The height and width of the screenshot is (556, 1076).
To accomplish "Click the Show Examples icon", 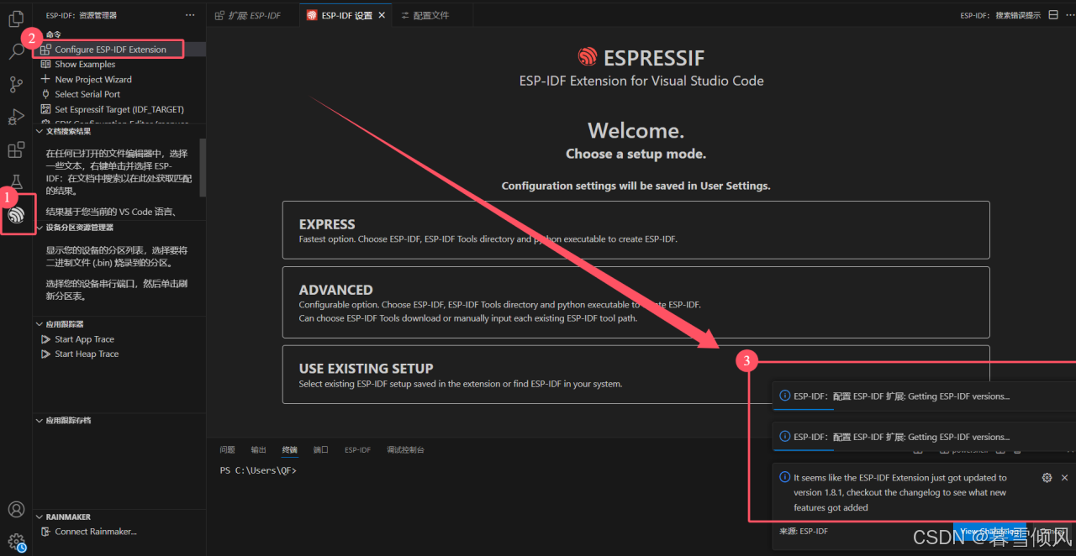I will pyautogui.click(x=46, y=64).
